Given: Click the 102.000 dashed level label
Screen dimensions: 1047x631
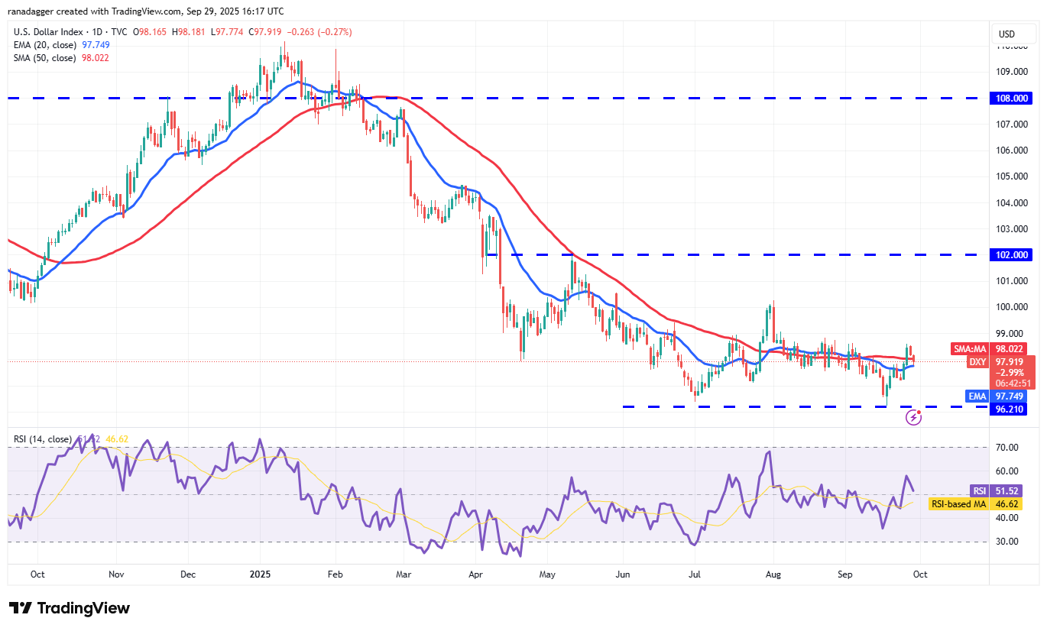Looking at the screenshot, I should pyautogui.click(x=1012, y=254).
